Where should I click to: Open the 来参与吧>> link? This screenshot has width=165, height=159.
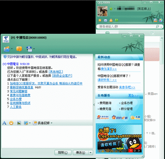[127, 87]
